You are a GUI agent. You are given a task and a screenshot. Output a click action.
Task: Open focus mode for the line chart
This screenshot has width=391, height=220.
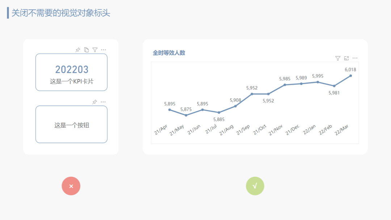[x=346, y=58]
